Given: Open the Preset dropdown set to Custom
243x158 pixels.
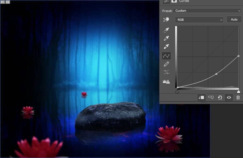Looking at the screenshot, I should 208,11.
